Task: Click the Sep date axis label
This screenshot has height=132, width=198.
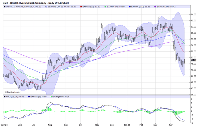Action: coord(66,125)
